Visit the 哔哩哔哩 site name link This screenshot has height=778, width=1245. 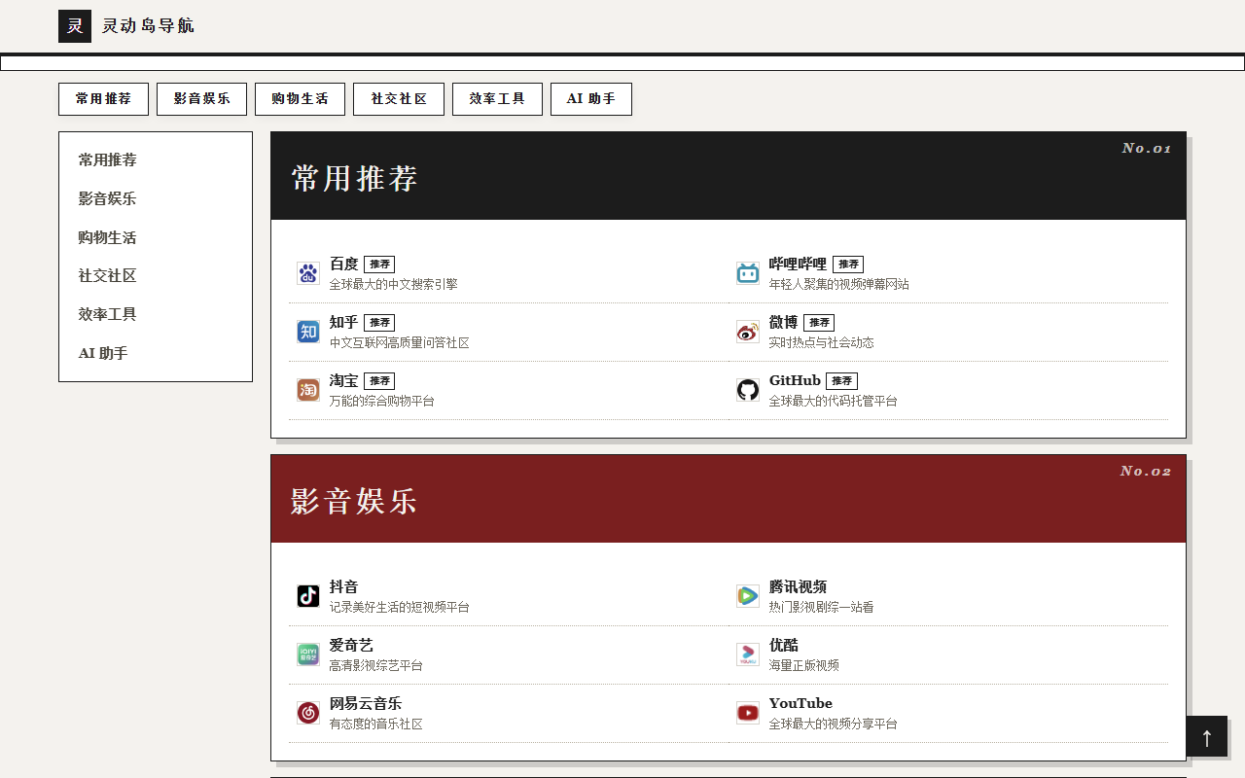tap(798, 264)
